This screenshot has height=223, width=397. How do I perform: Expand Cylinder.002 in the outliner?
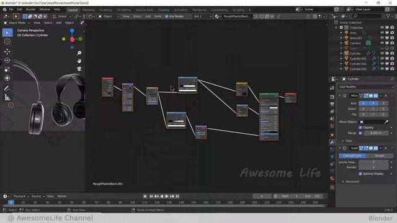tap(341, 64)
